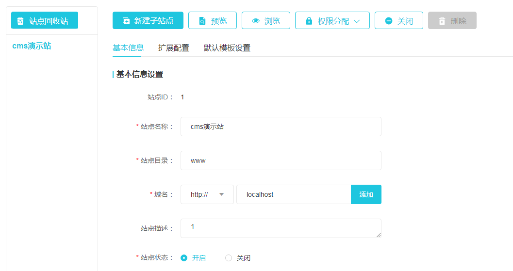Screen dimensions: 513x271
Task: Open the http:// protocol dropdown
Action: coord(207,194)
